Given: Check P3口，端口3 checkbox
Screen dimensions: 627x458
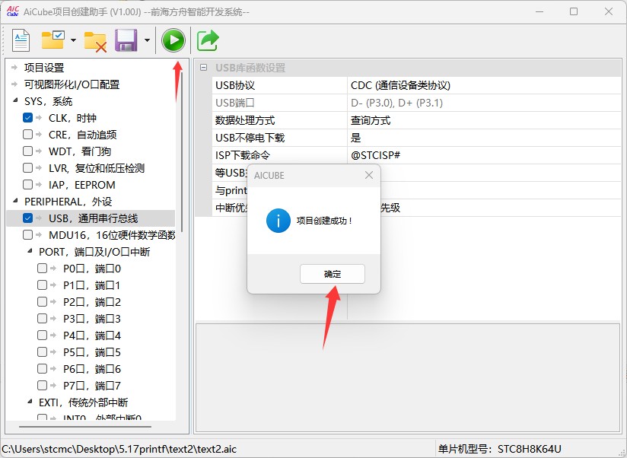Looking at the screenshot, I should 42,319.
